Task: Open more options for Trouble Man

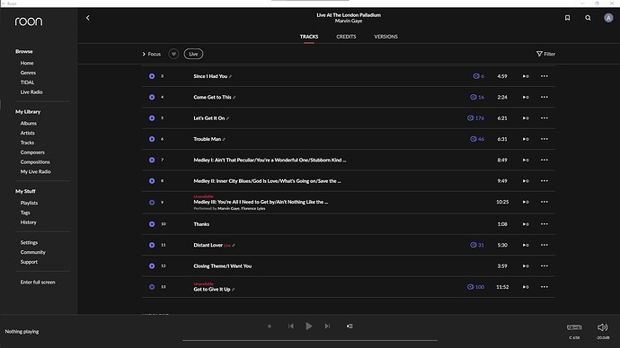Action: (x=545, y=139)
